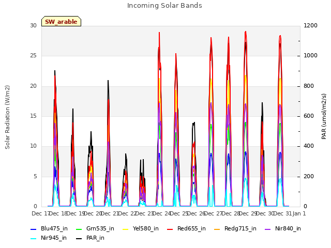
Task: Click the yellow Yel580_in legend swatch
Action: pos(125,229)
